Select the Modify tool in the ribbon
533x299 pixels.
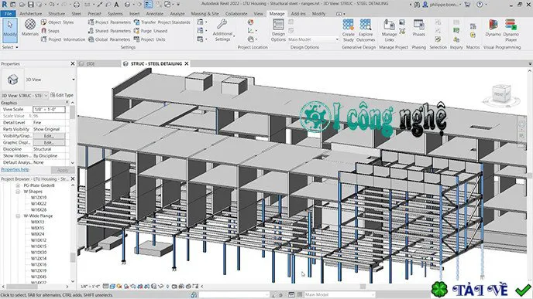point(10,30)
